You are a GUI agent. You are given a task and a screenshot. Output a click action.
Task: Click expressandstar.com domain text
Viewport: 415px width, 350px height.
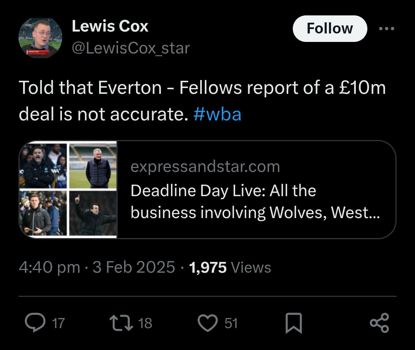coord(205,167)
